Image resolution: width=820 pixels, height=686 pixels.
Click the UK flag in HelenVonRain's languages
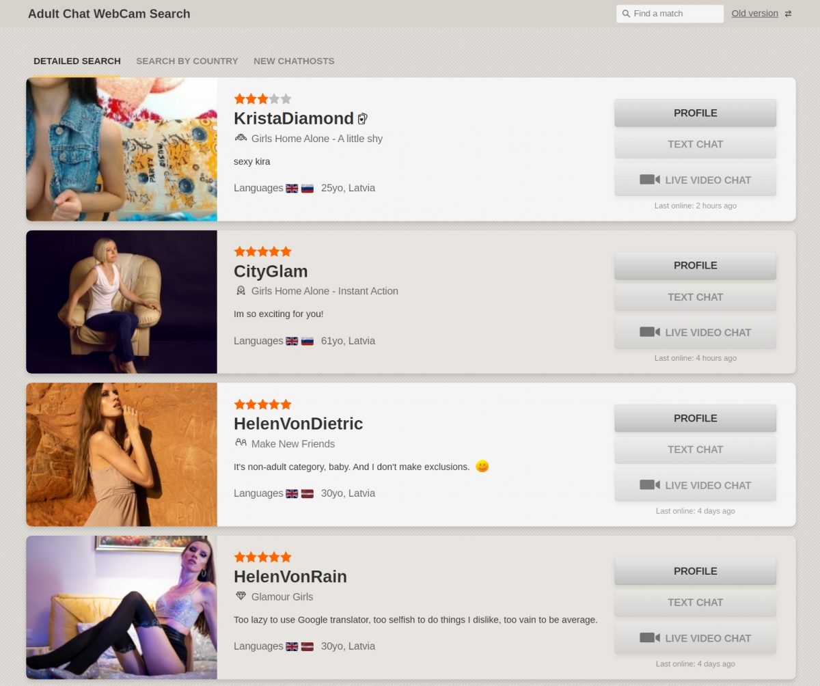(x=292, y=646)
